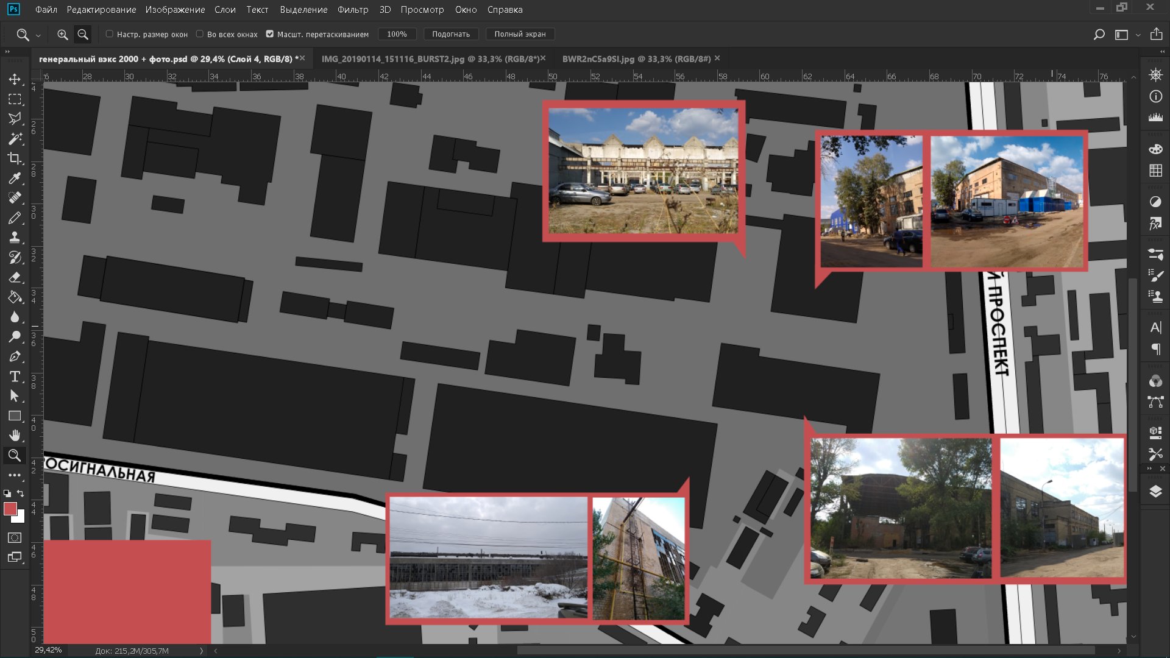Select the Polygonal Lasso tool
The width and height of the screenshot is (1170, 658).
pos(15,119)
